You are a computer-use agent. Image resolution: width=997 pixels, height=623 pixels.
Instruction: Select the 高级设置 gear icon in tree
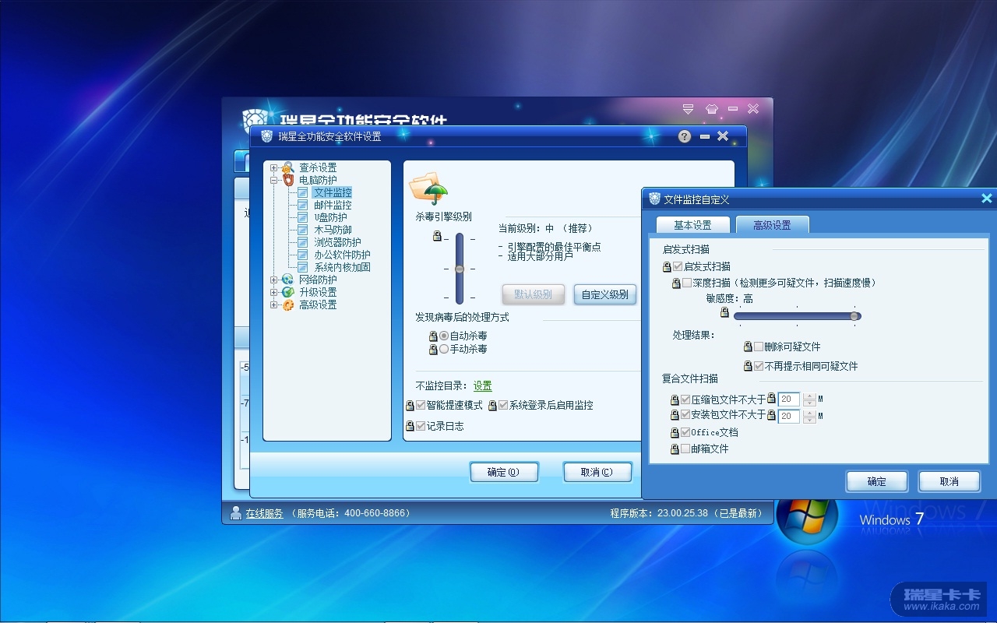[x=288, y=304]
